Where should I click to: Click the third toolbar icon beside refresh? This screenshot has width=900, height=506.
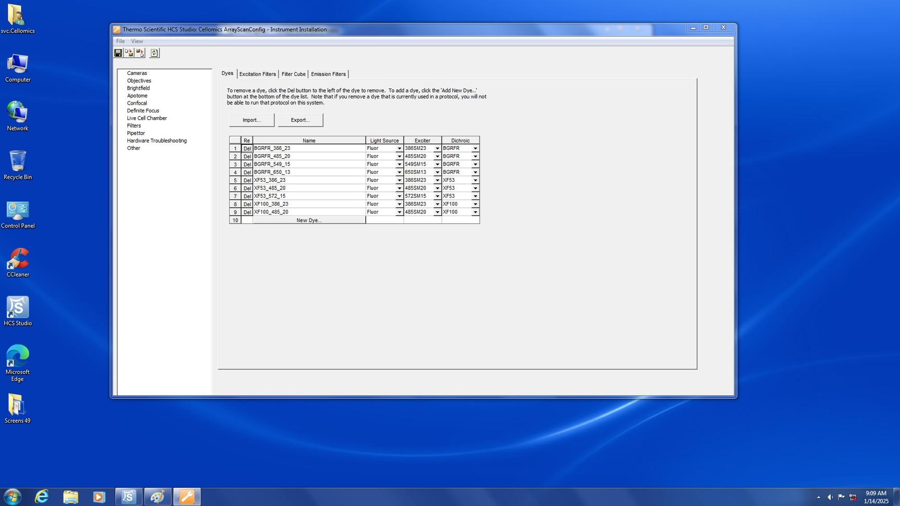(140, 53)
